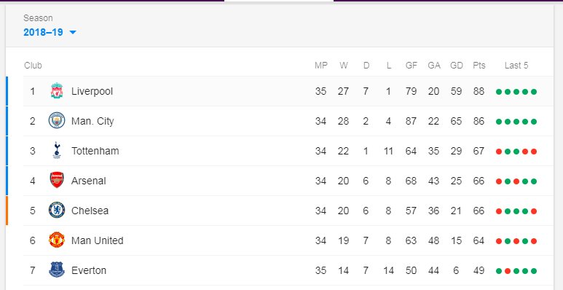563x290 pixels.
Task: Click Tottenham's first red result dot
Action: pos(499,152)
